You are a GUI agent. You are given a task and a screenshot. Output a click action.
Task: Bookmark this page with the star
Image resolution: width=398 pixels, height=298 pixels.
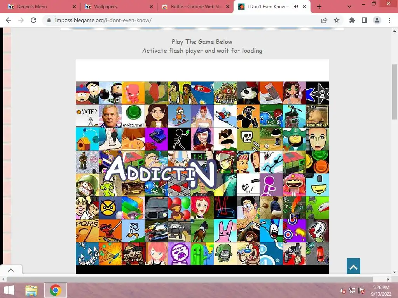pos(337,20)
